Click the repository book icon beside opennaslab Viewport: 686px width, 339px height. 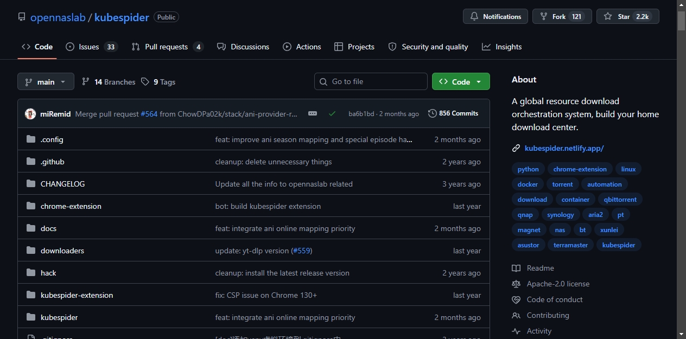coord(22,17)
